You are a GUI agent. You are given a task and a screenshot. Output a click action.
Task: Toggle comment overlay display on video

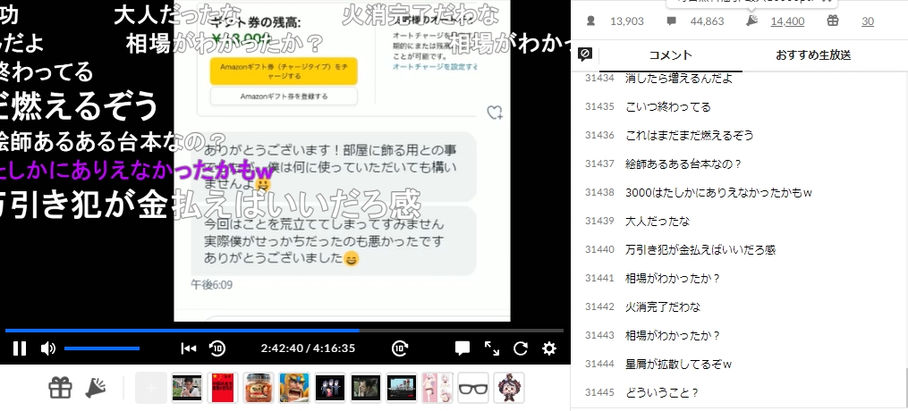click(x=462, y=348)
